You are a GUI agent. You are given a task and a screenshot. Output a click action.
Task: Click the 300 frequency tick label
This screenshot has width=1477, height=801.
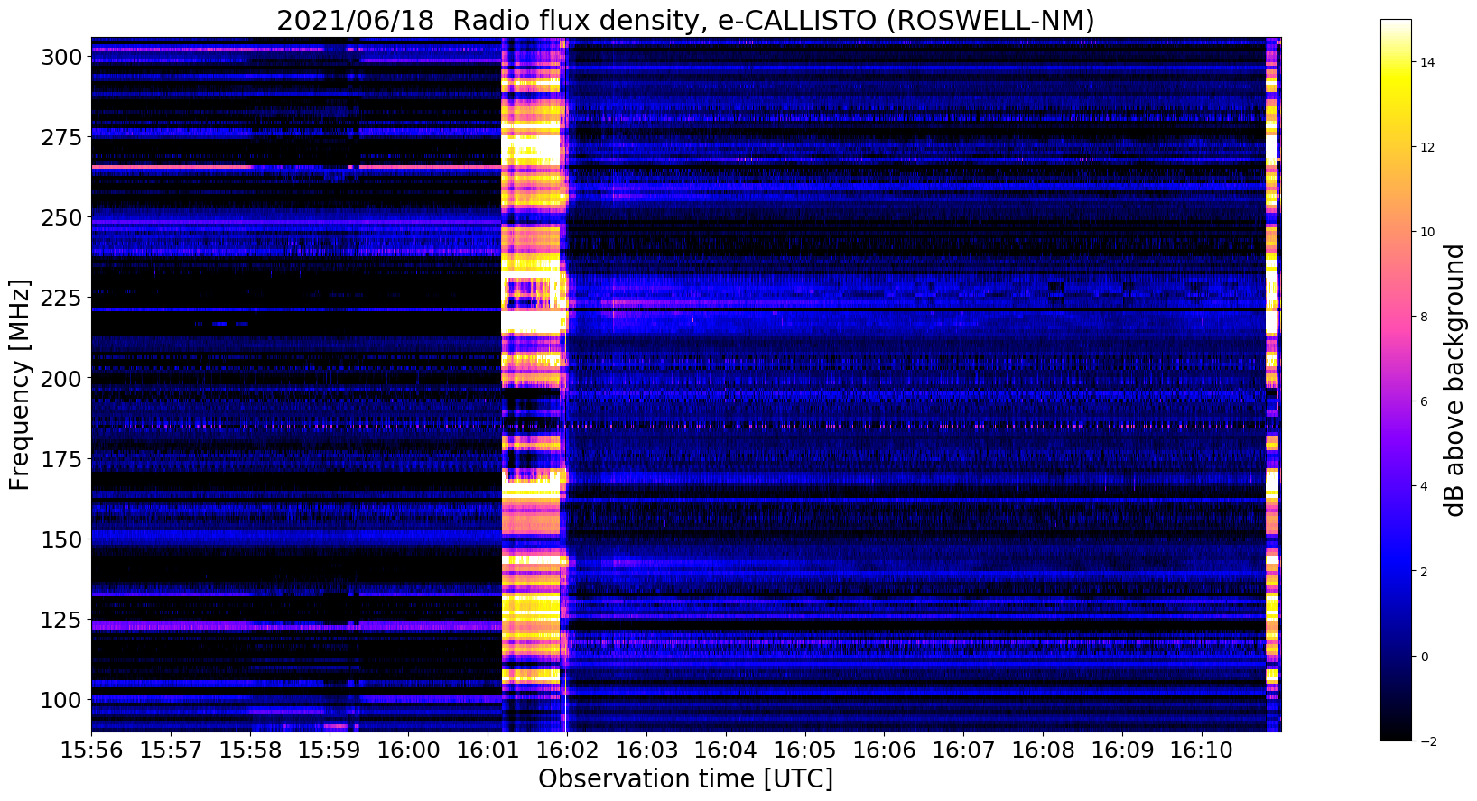pos(61,57)
